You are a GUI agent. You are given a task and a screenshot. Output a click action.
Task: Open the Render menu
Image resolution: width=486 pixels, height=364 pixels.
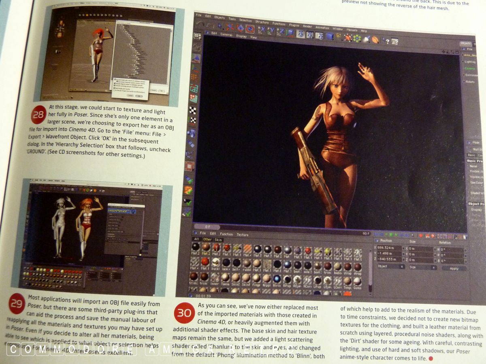307,27
